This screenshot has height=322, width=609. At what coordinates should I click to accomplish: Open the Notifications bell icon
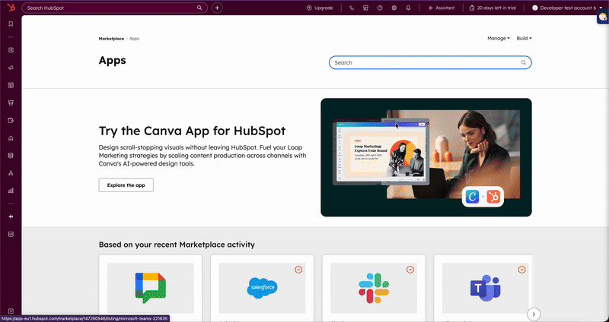[408, 8]
